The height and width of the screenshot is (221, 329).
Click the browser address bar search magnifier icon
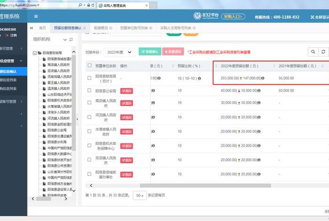point(80,5)
